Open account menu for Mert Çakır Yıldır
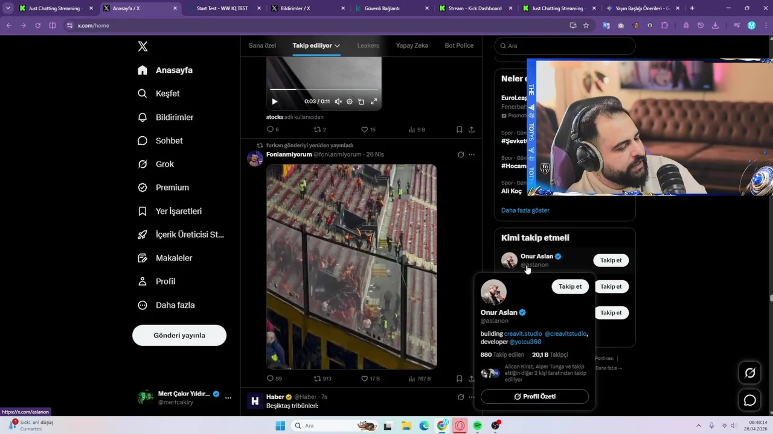 [184, 398]
